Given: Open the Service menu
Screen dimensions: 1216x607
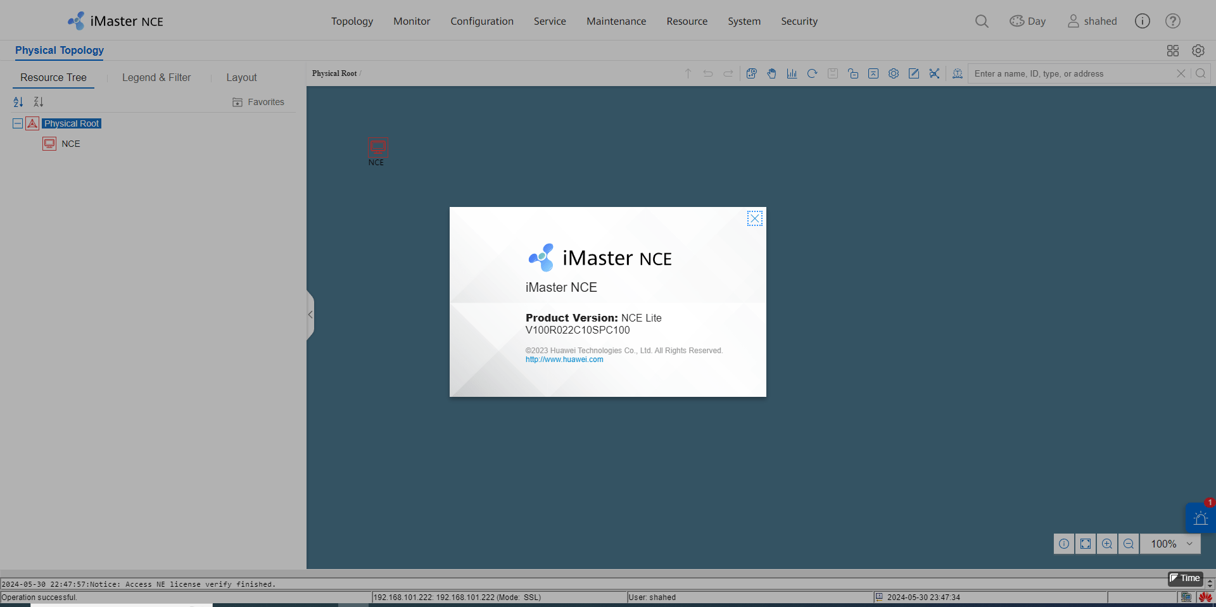Looking at the screenshot, I should (x=550, y=21).
